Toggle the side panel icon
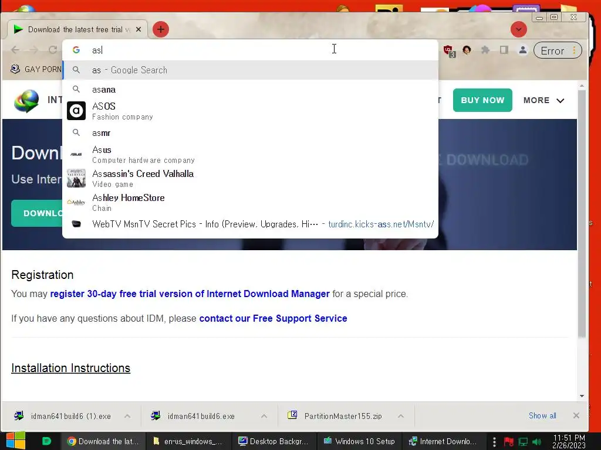Viewport: 601px width, 450px height. [504, 50]
